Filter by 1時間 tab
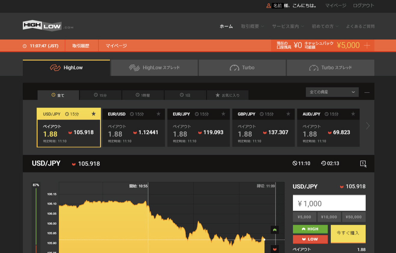The height and width of the screenshot is (253, 396). [143, 95]
